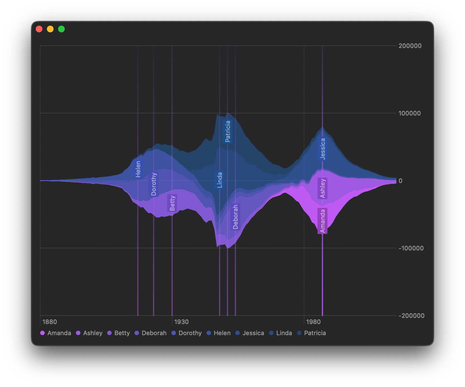Click the Amanda legend color dot
465x387 pixels.
42,333
